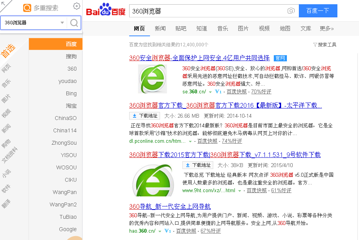Click the 70%好评 link

pyautogui.click(x=261, y=91)
